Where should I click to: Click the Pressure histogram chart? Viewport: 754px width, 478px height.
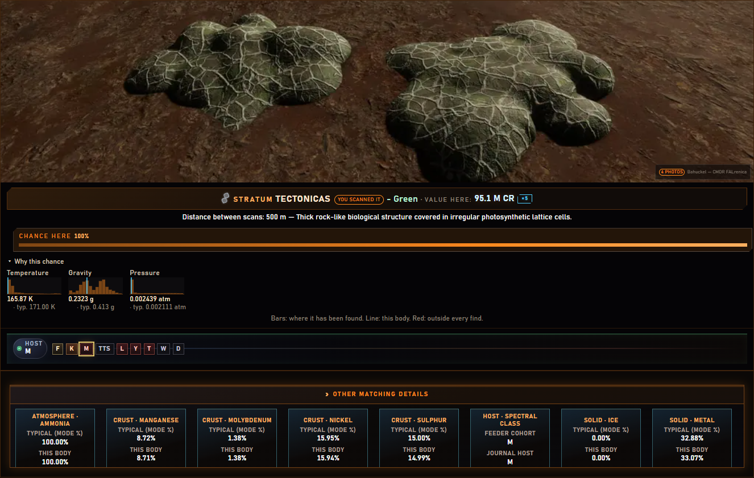[157, 286]
